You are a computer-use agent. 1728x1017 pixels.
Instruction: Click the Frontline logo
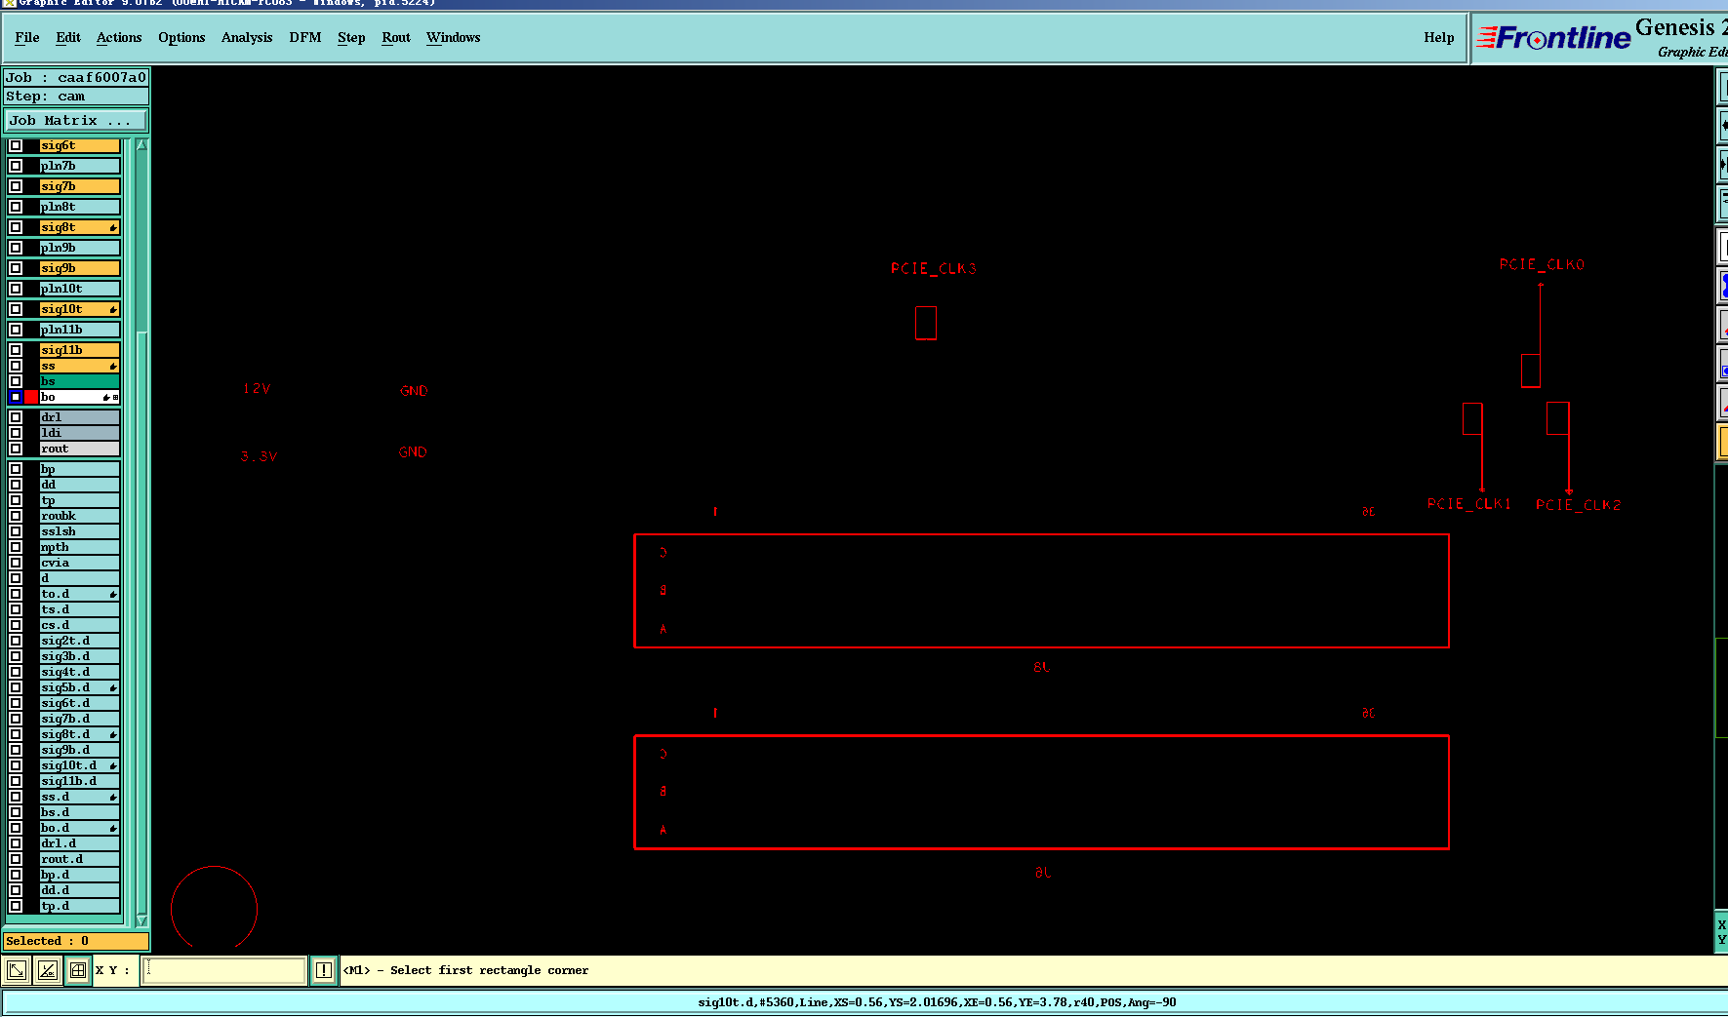click(1554, 38)
